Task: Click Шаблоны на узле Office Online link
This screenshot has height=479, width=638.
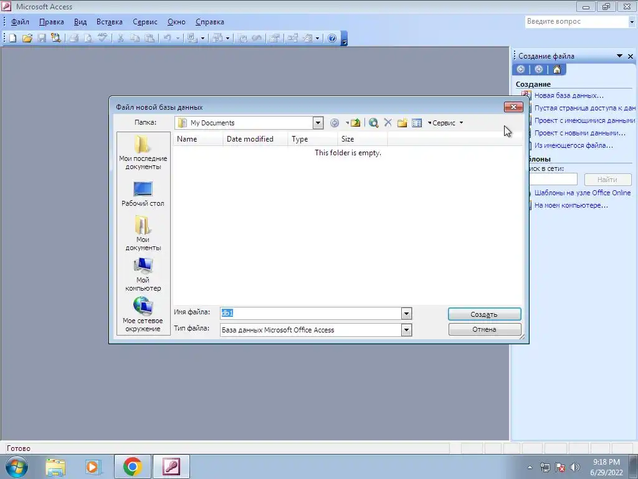Action: click(583, 193)
